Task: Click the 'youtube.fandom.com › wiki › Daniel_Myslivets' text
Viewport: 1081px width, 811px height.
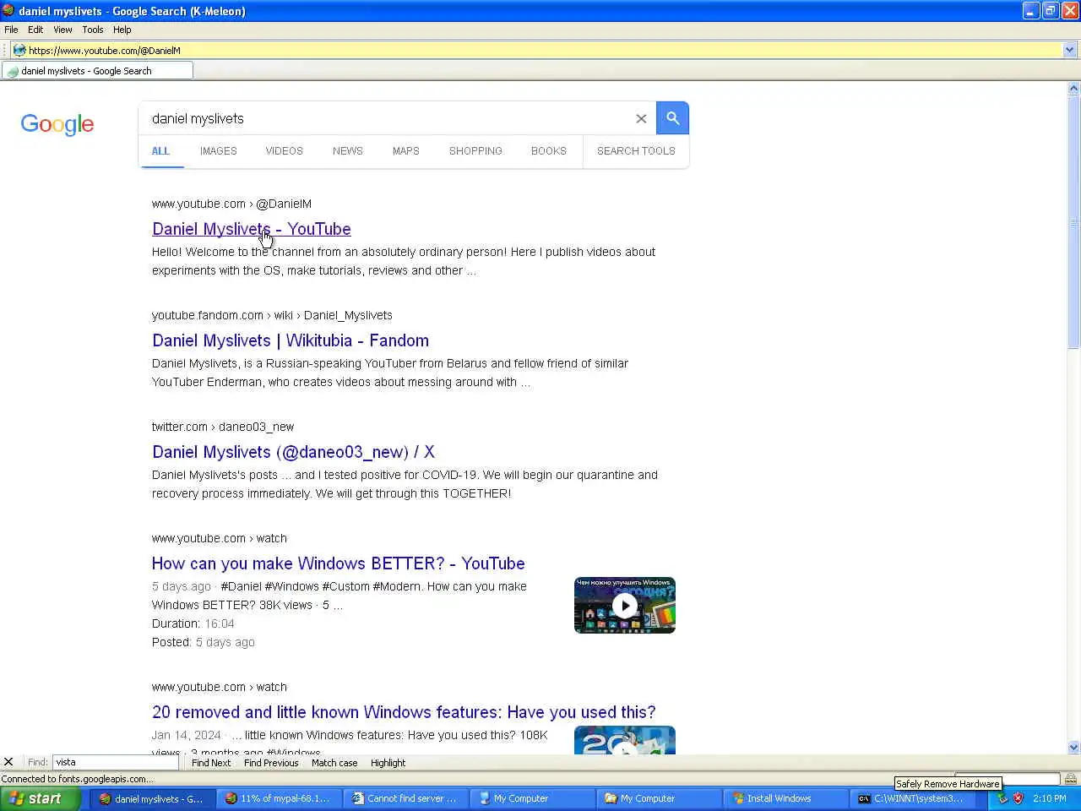Action: coord(272,315)
